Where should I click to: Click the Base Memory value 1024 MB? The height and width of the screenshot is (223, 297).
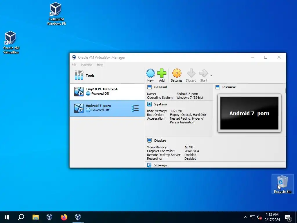coord(176,111)
